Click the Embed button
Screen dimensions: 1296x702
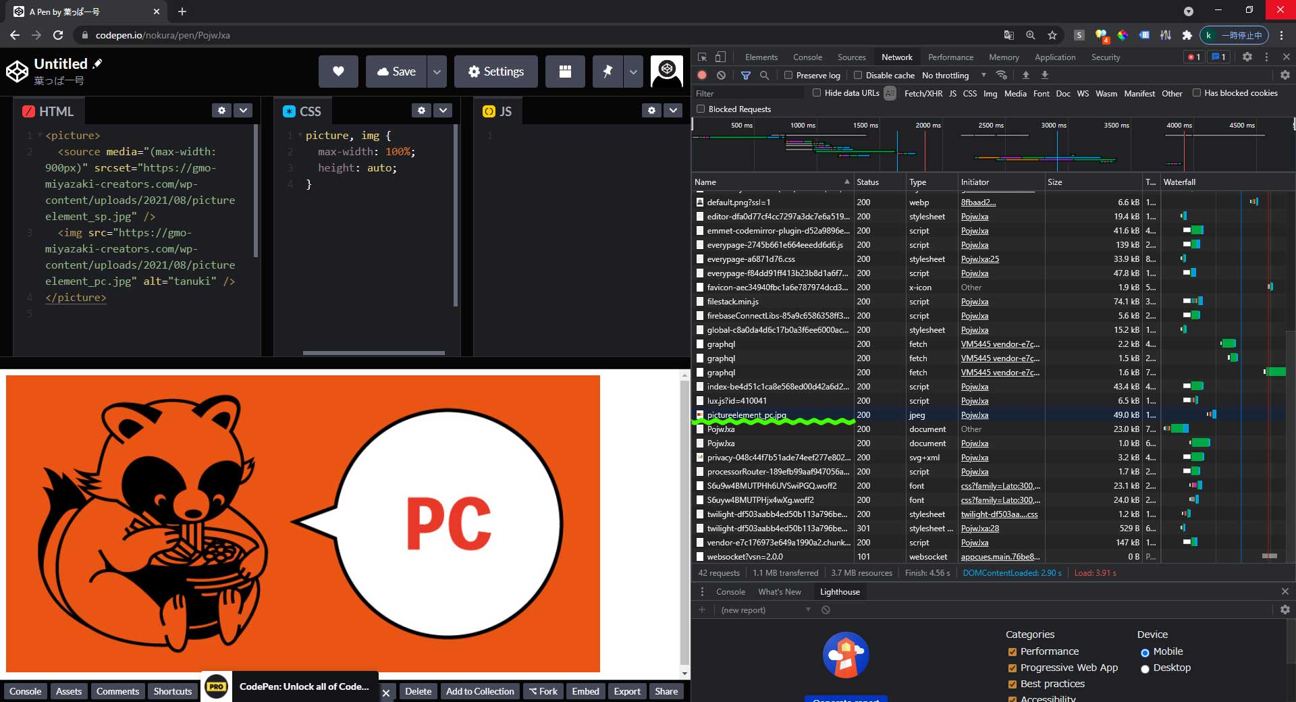pos(585,691)
